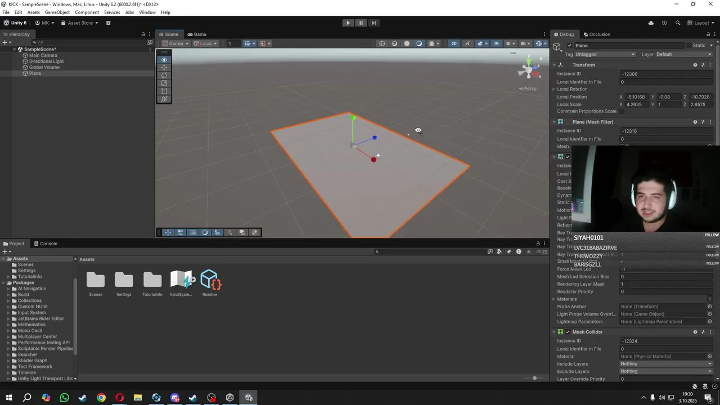The width and height of the screenshot is (720, 405).
Task: Select Global Volume in Hierarchy
Action: click(x=44, y=67)
